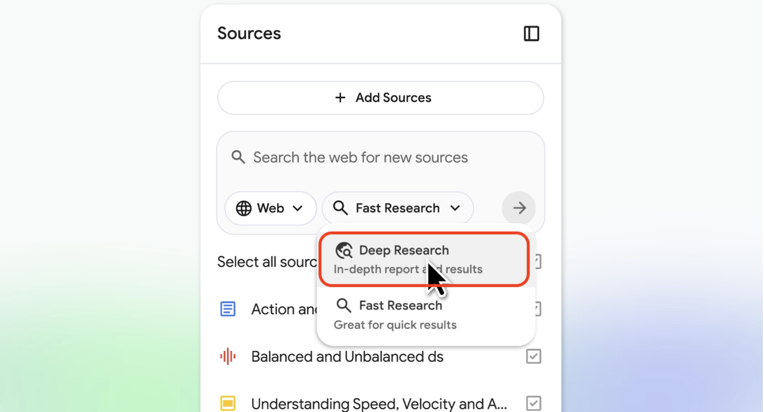Image resolution: width=764 pixels, height=412 pixels.
Task: Click the magnifier icon in search box
Action: (238, 157)
